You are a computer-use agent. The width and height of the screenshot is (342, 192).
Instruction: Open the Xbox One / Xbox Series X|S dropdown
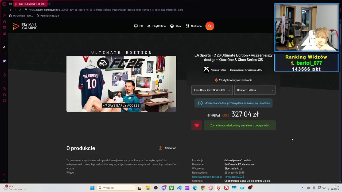point(212,90)
